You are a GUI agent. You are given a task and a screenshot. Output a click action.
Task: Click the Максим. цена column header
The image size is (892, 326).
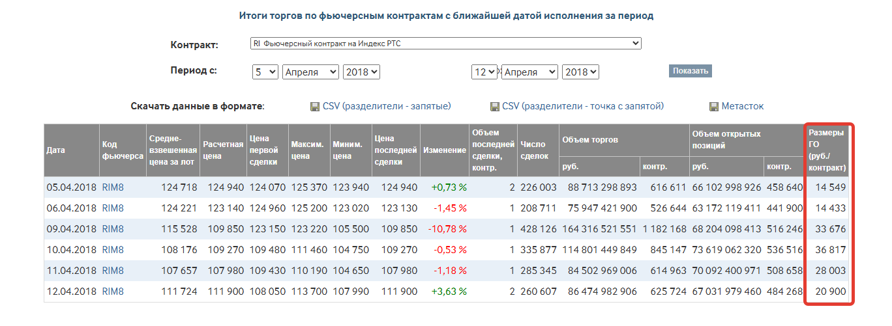[309, 150]
